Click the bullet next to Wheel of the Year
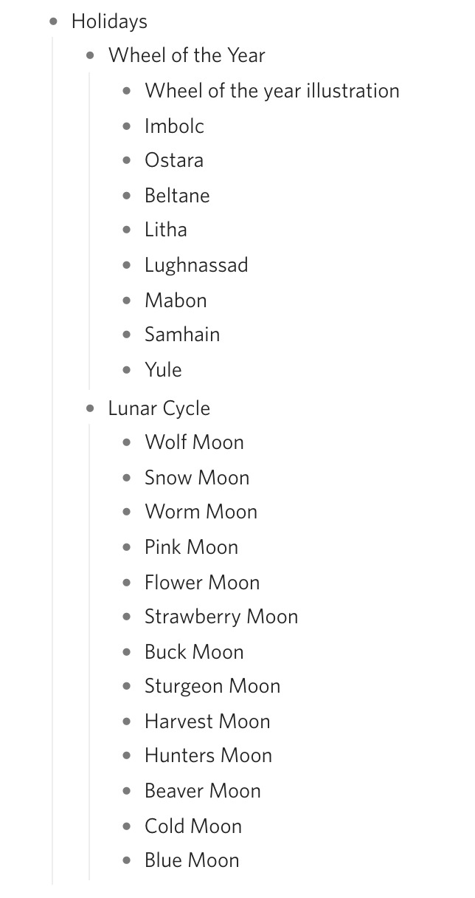 point(90,55)
